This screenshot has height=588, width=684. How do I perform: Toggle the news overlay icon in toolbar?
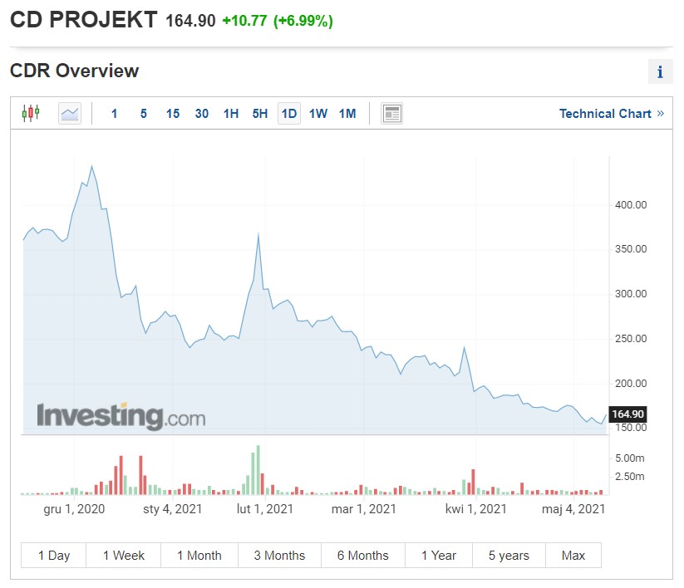coord(391,114)
